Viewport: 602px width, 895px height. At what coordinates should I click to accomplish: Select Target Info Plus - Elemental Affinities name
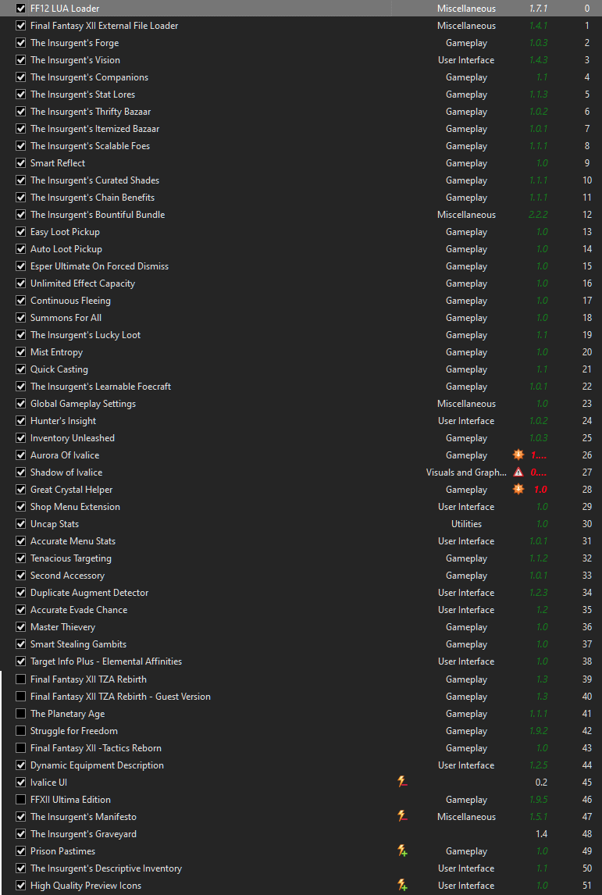point(106,661)
